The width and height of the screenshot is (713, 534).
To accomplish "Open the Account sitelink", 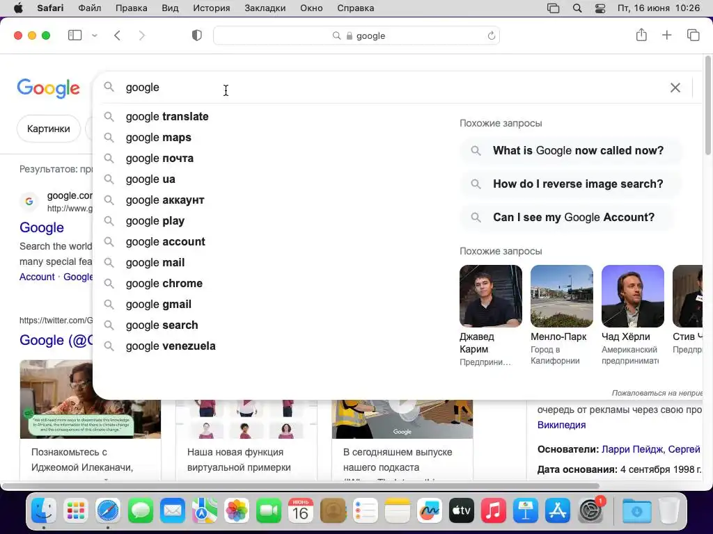I will tap(37, 277).
